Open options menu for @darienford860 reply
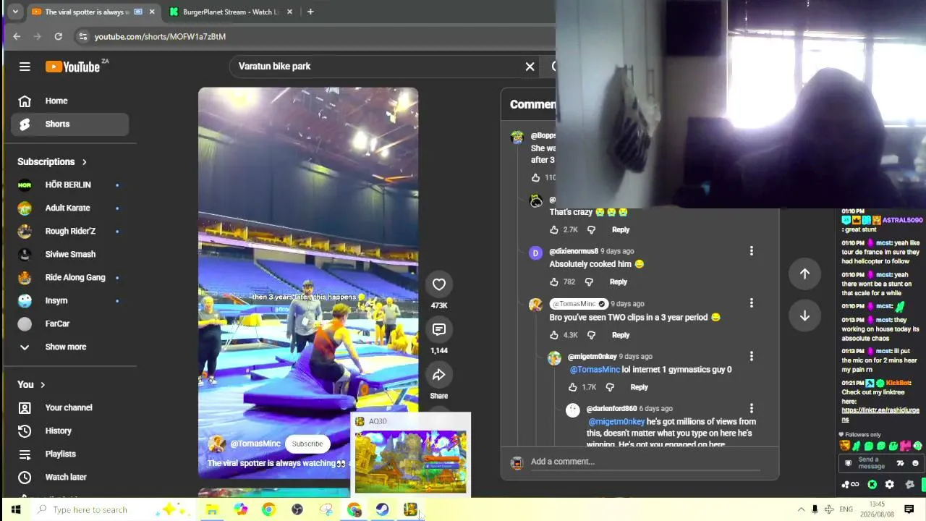The image size is (926, 521). (751, 408)
